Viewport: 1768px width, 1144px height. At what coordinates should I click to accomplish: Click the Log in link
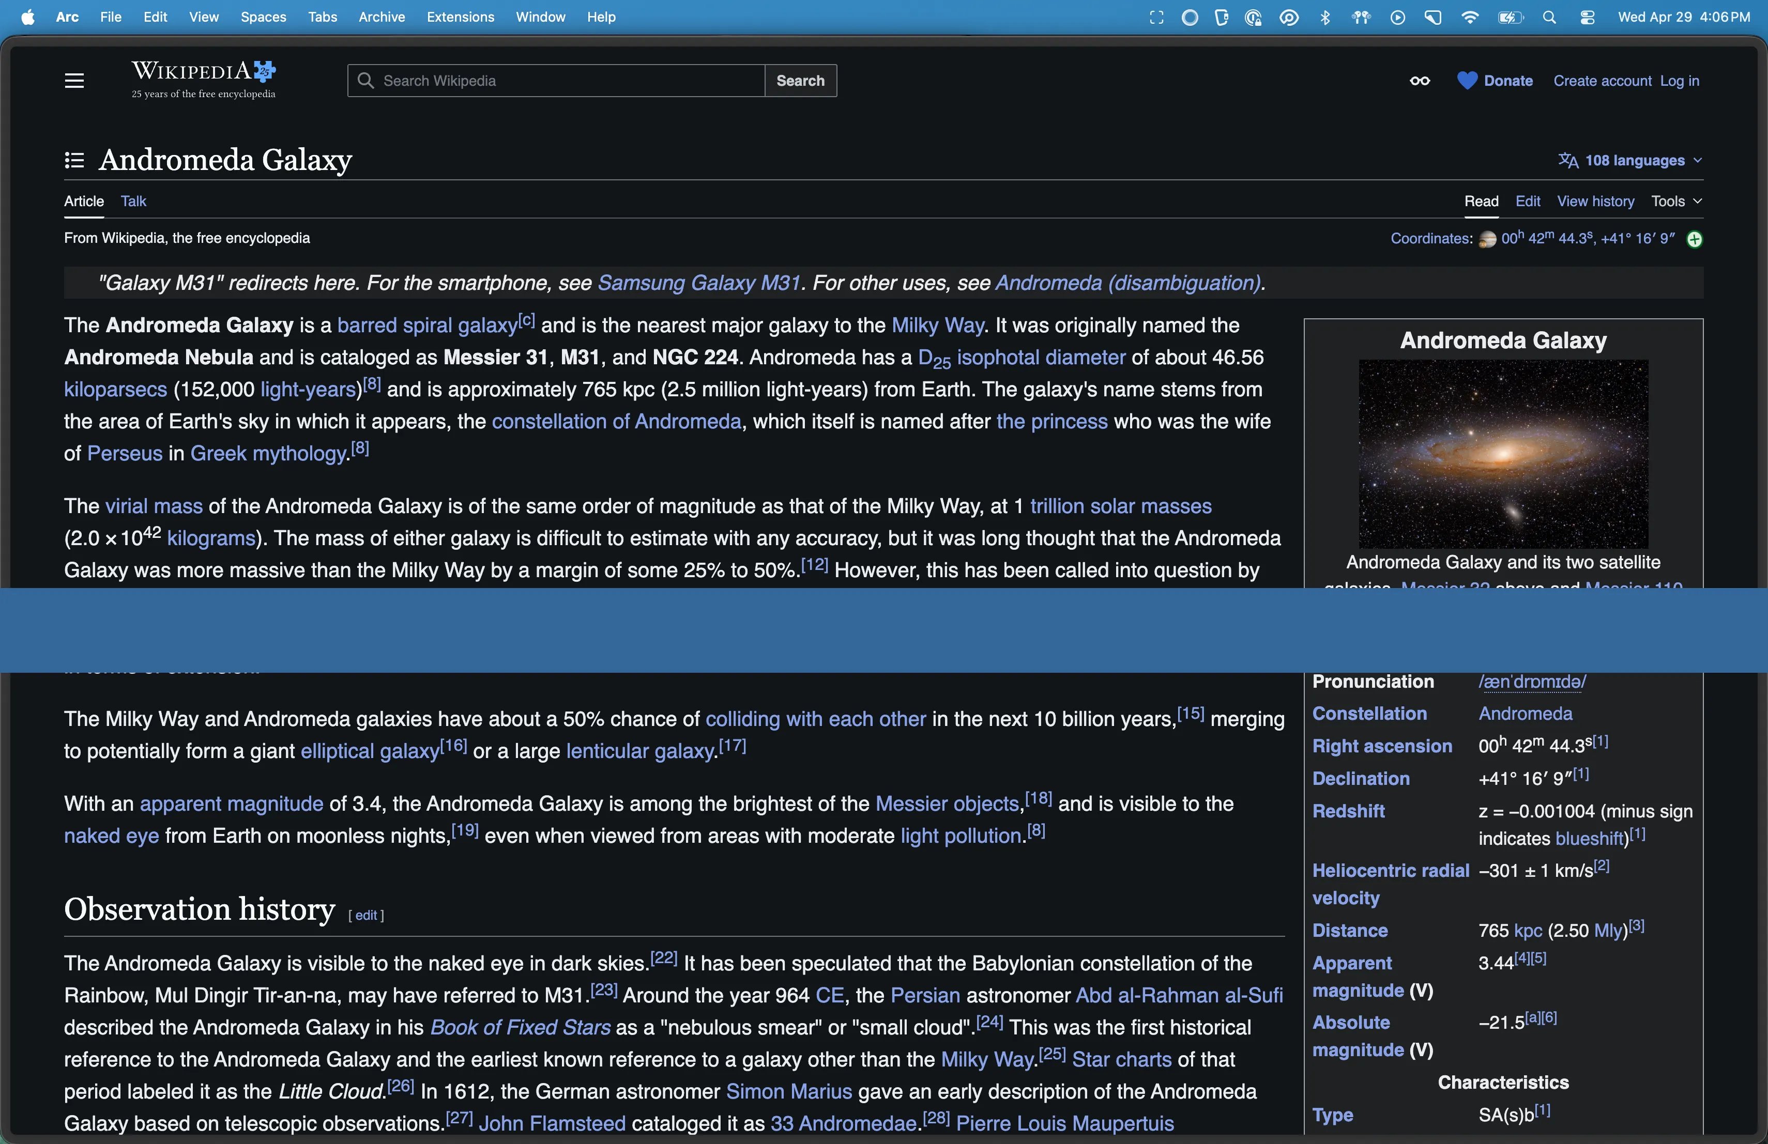pyautogui.click(x=1680, y=81)
